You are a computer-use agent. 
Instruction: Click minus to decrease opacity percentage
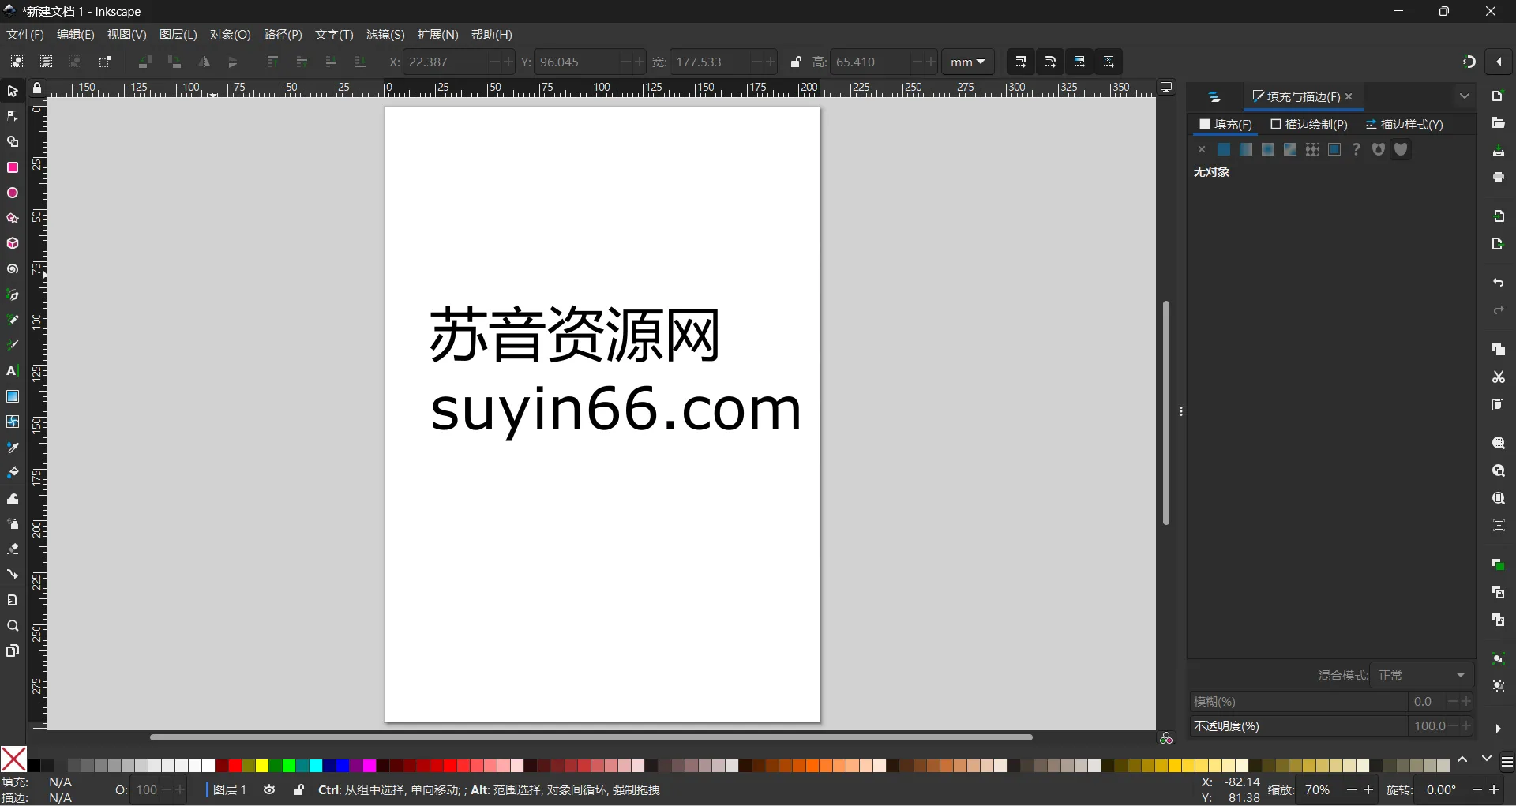click(1453, 726)
